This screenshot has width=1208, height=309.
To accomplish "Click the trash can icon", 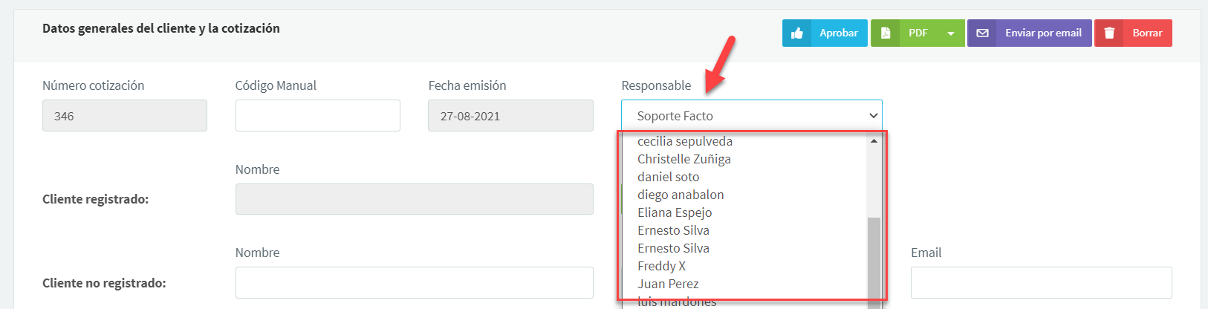I will pyautogui.click(x=1109, y=33).
